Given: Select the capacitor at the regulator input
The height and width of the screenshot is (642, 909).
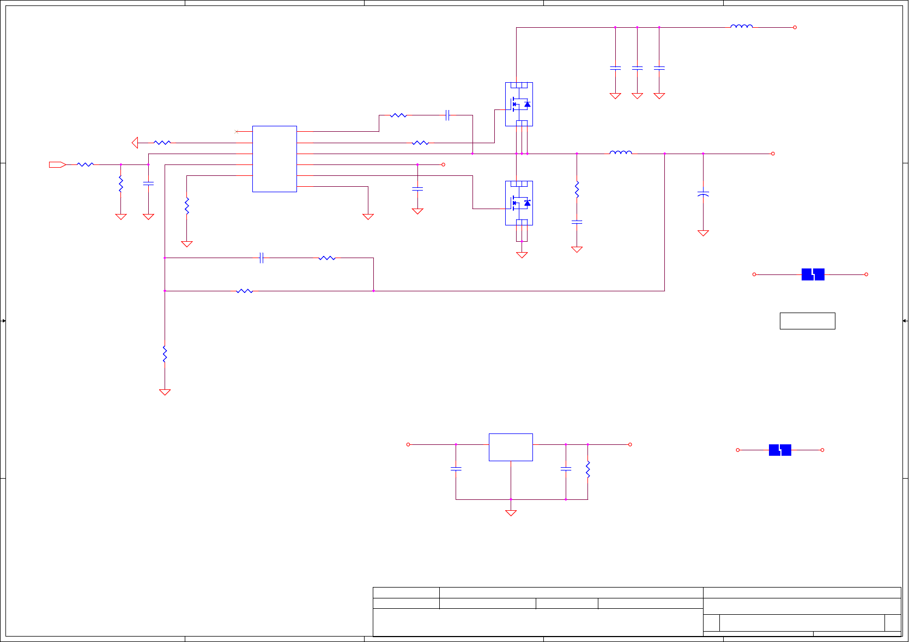Looking at the screenshot, I should pos(456,468).
